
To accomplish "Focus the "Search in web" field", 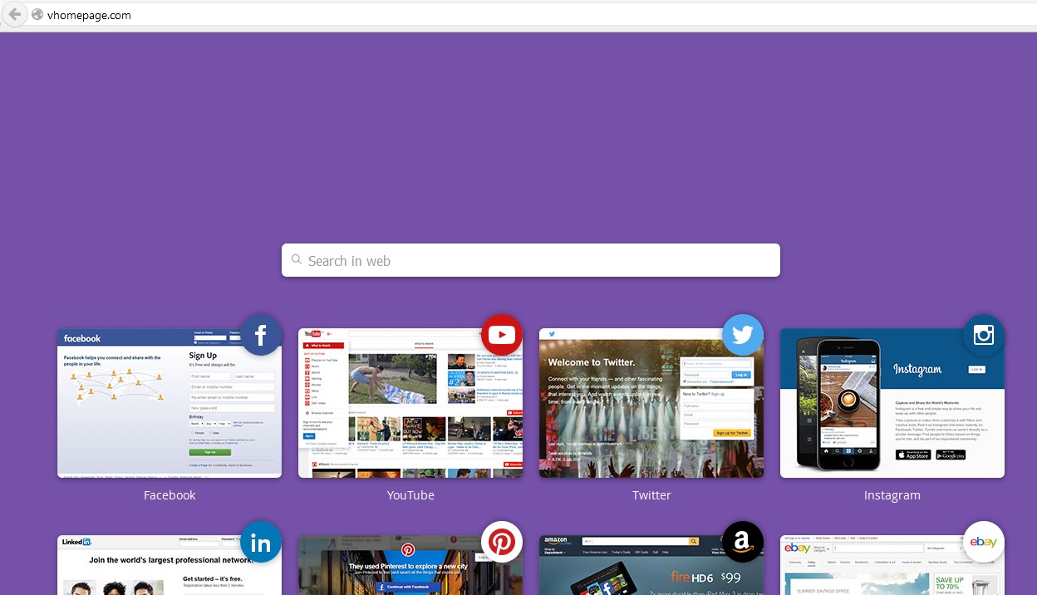I will [x=531, y=260].
